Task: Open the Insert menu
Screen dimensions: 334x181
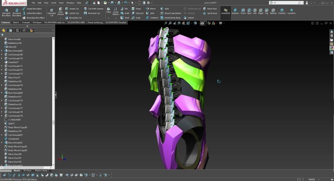Action: click(54, 3)
